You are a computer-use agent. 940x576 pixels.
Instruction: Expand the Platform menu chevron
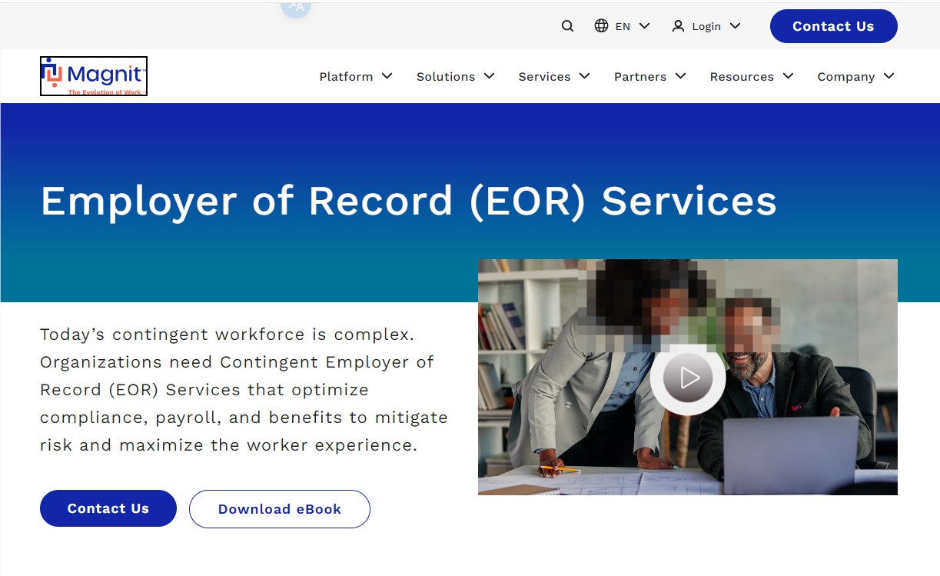(387, 76)
